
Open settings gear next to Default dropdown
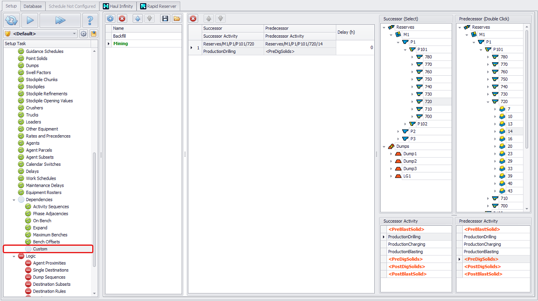[x=83, y=34]
